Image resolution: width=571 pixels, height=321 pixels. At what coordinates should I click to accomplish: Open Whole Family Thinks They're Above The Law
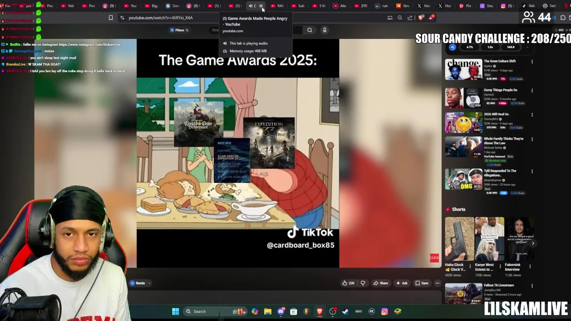point(504,141)
